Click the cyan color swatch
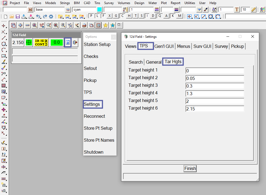Viewport: 266px width, 195px height. (100, 10)
